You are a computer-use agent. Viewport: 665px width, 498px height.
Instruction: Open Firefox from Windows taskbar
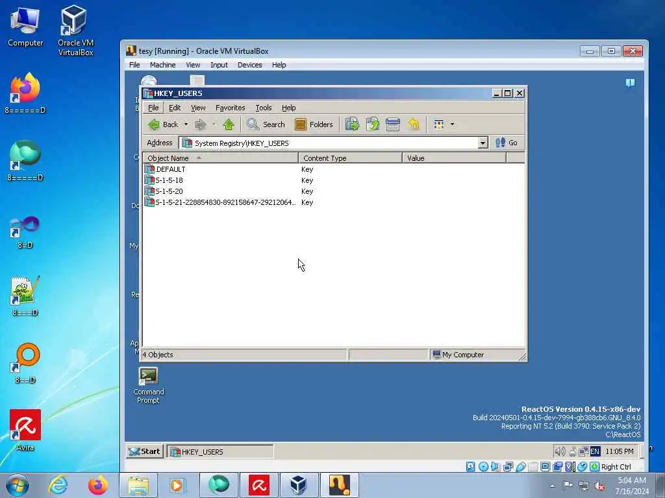pos(97,485)
